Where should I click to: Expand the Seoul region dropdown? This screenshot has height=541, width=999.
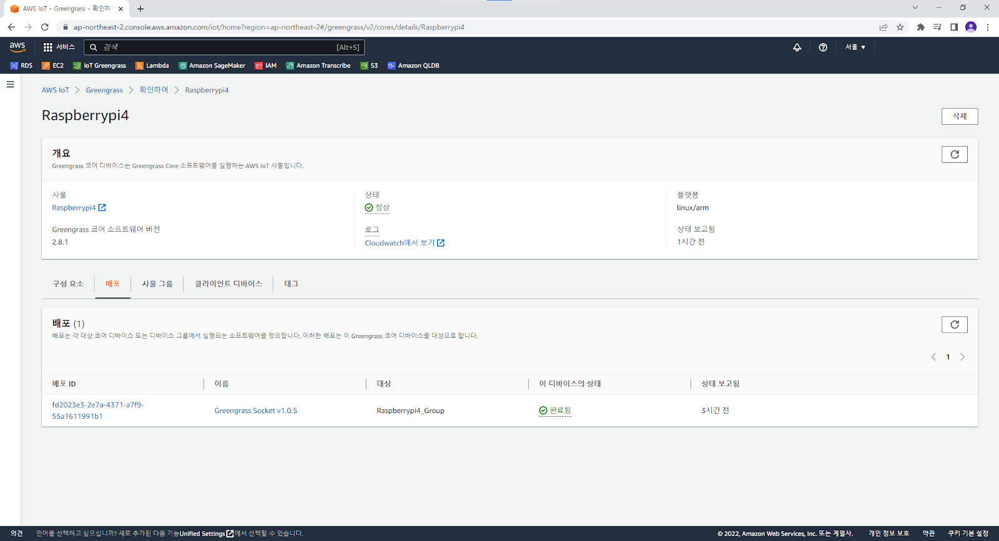pos(855,47)
